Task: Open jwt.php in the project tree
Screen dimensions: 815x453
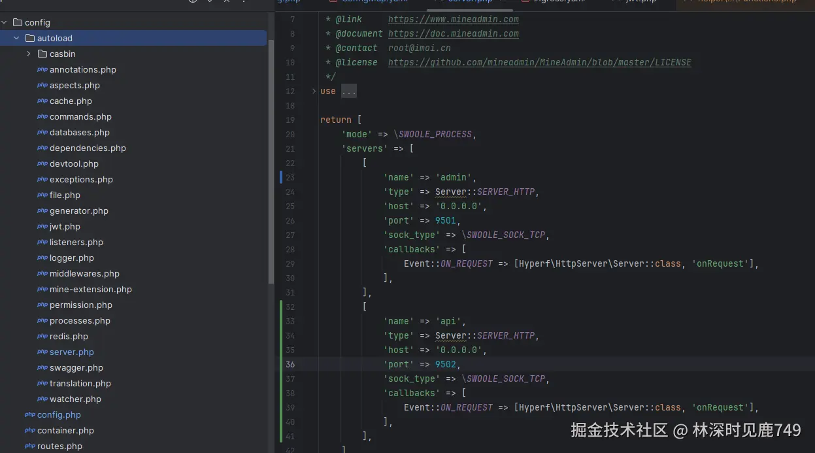Action: [x=65, y=226]
